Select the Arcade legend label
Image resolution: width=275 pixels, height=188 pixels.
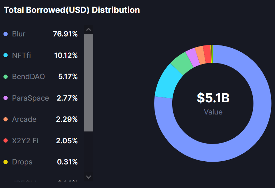pyautogui.click(x=24, y=119)
